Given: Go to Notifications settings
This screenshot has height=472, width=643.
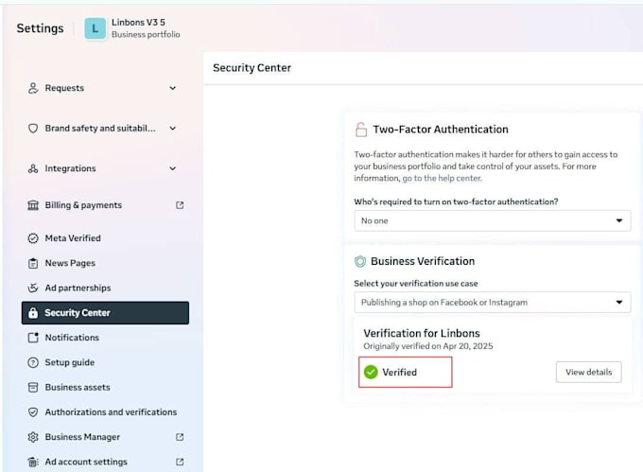Looking at the screenshot, I should (x=105, y=338).
